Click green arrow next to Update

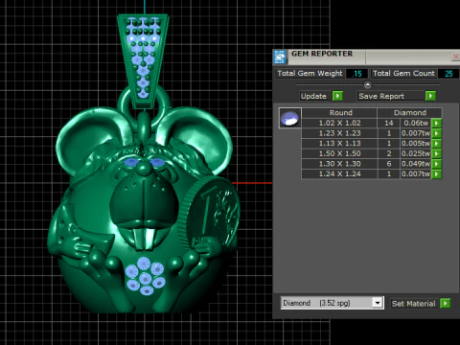tap(337, 96)
